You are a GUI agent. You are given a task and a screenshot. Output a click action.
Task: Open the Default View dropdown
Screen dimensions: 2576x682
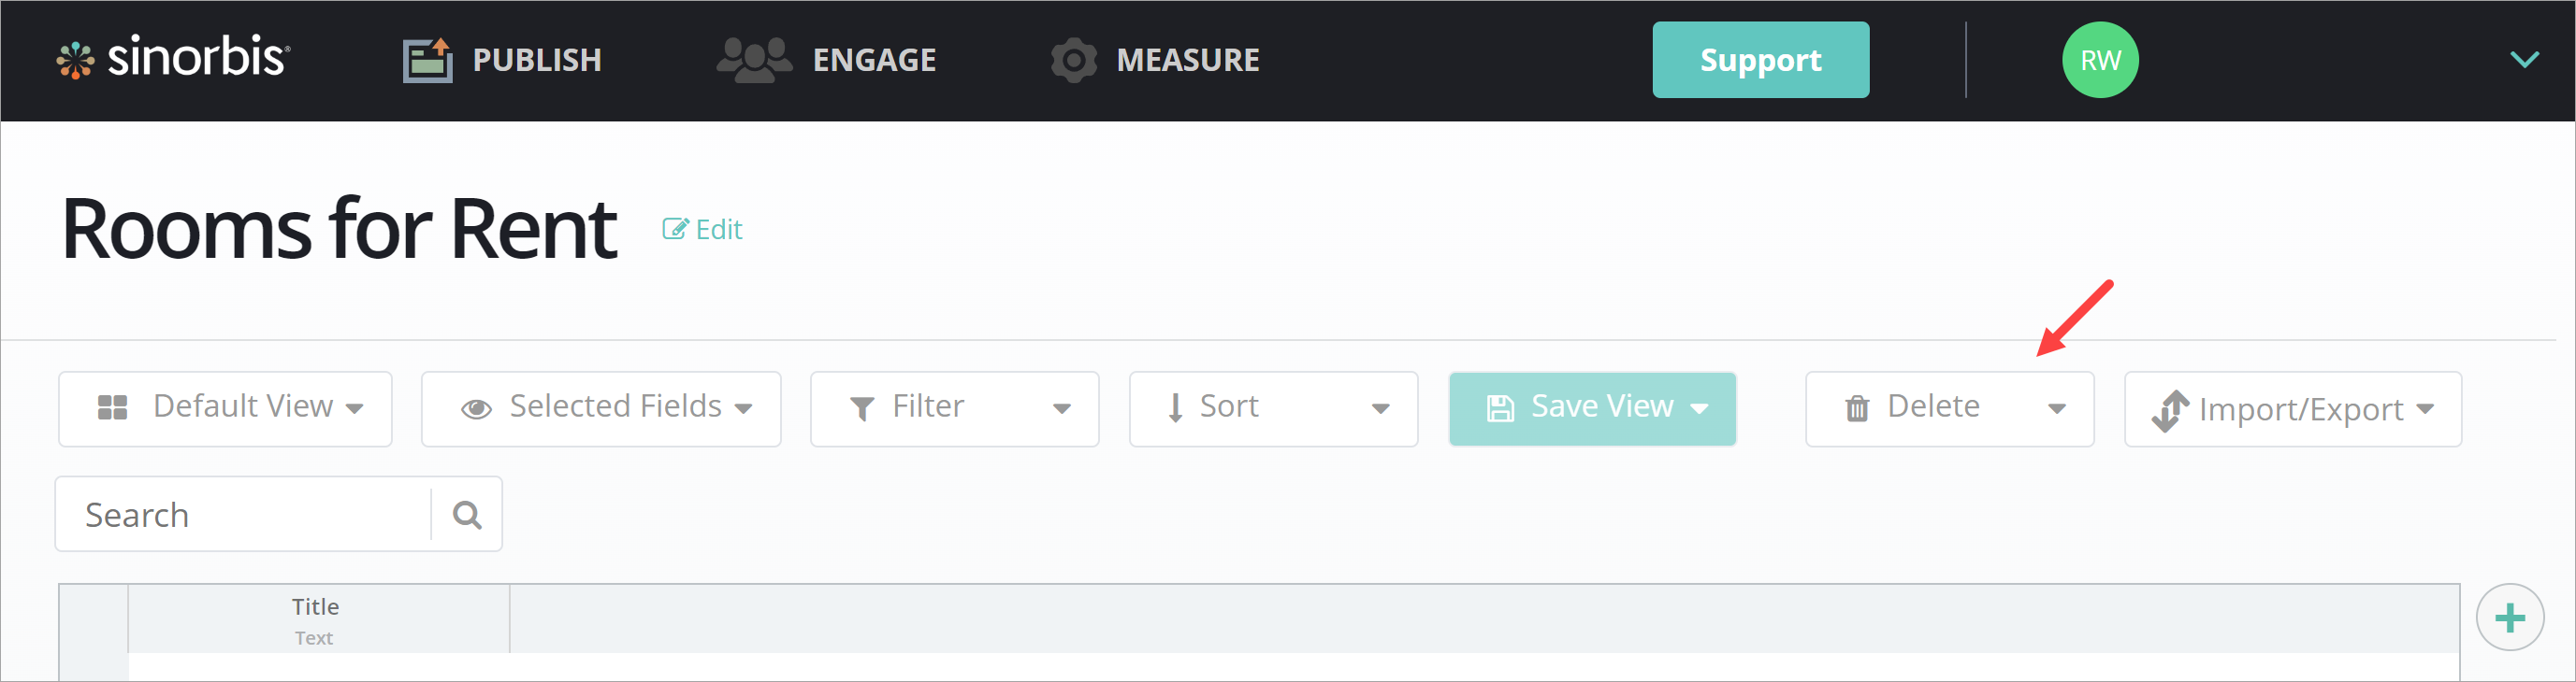pos(225,408)
